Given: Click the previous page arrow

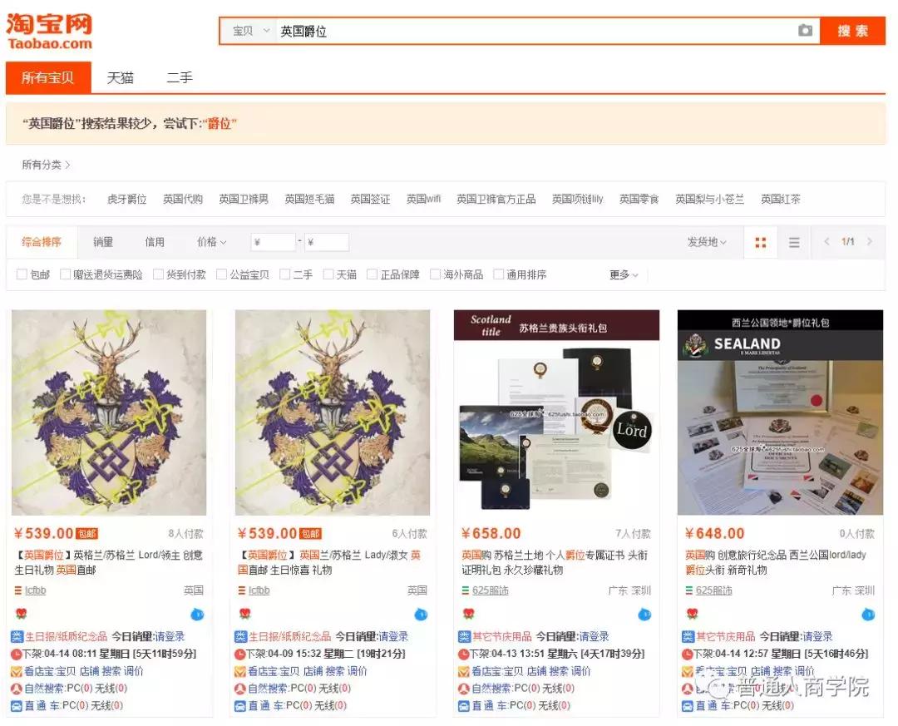Looking at the screenshot, I should pos(826,241).
